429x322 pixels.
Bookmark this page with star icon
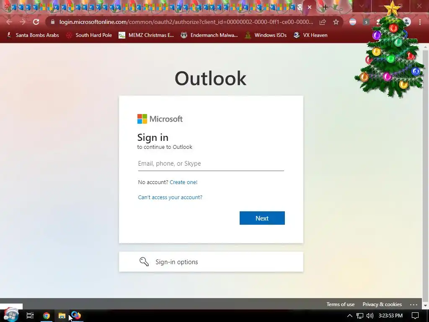click(x=336, y=22)
